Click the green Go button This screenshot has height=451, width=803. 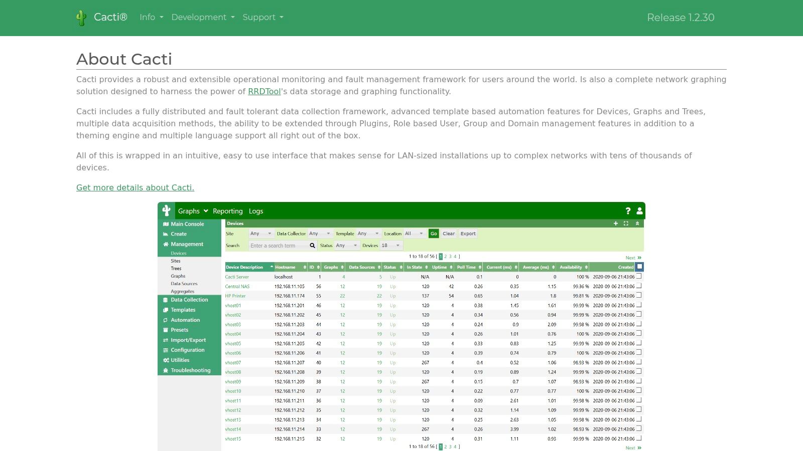pos(434,234)
